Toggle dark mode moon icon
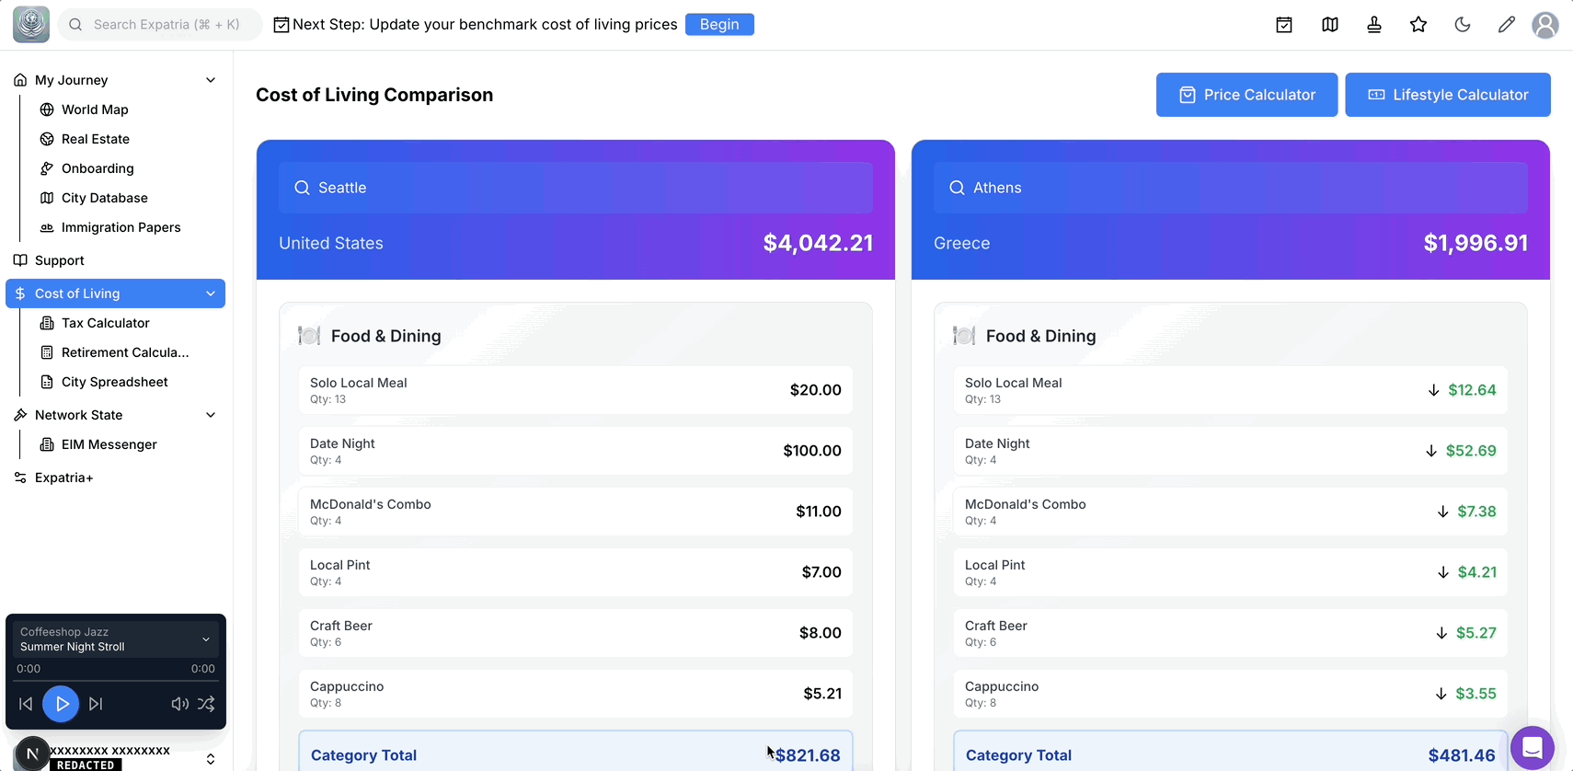The width and height of the screenshot is (1573, 771). pos(1463,25)
